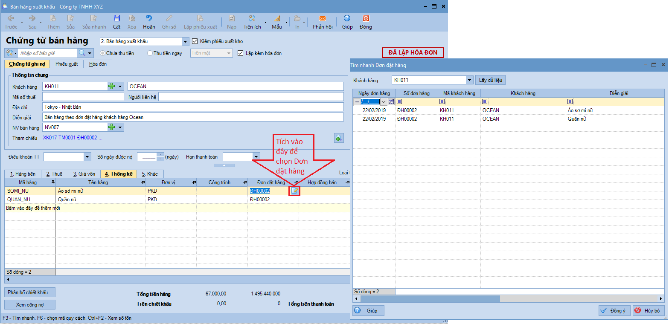Expand Khách hàng dropdown in search dialog

coord(470,80)
